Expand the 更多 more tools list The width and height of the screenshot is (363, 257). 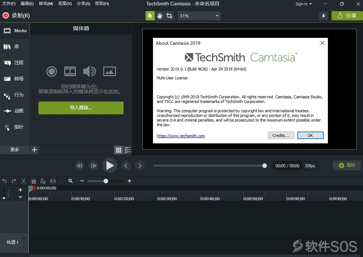[x=15, y=150]
